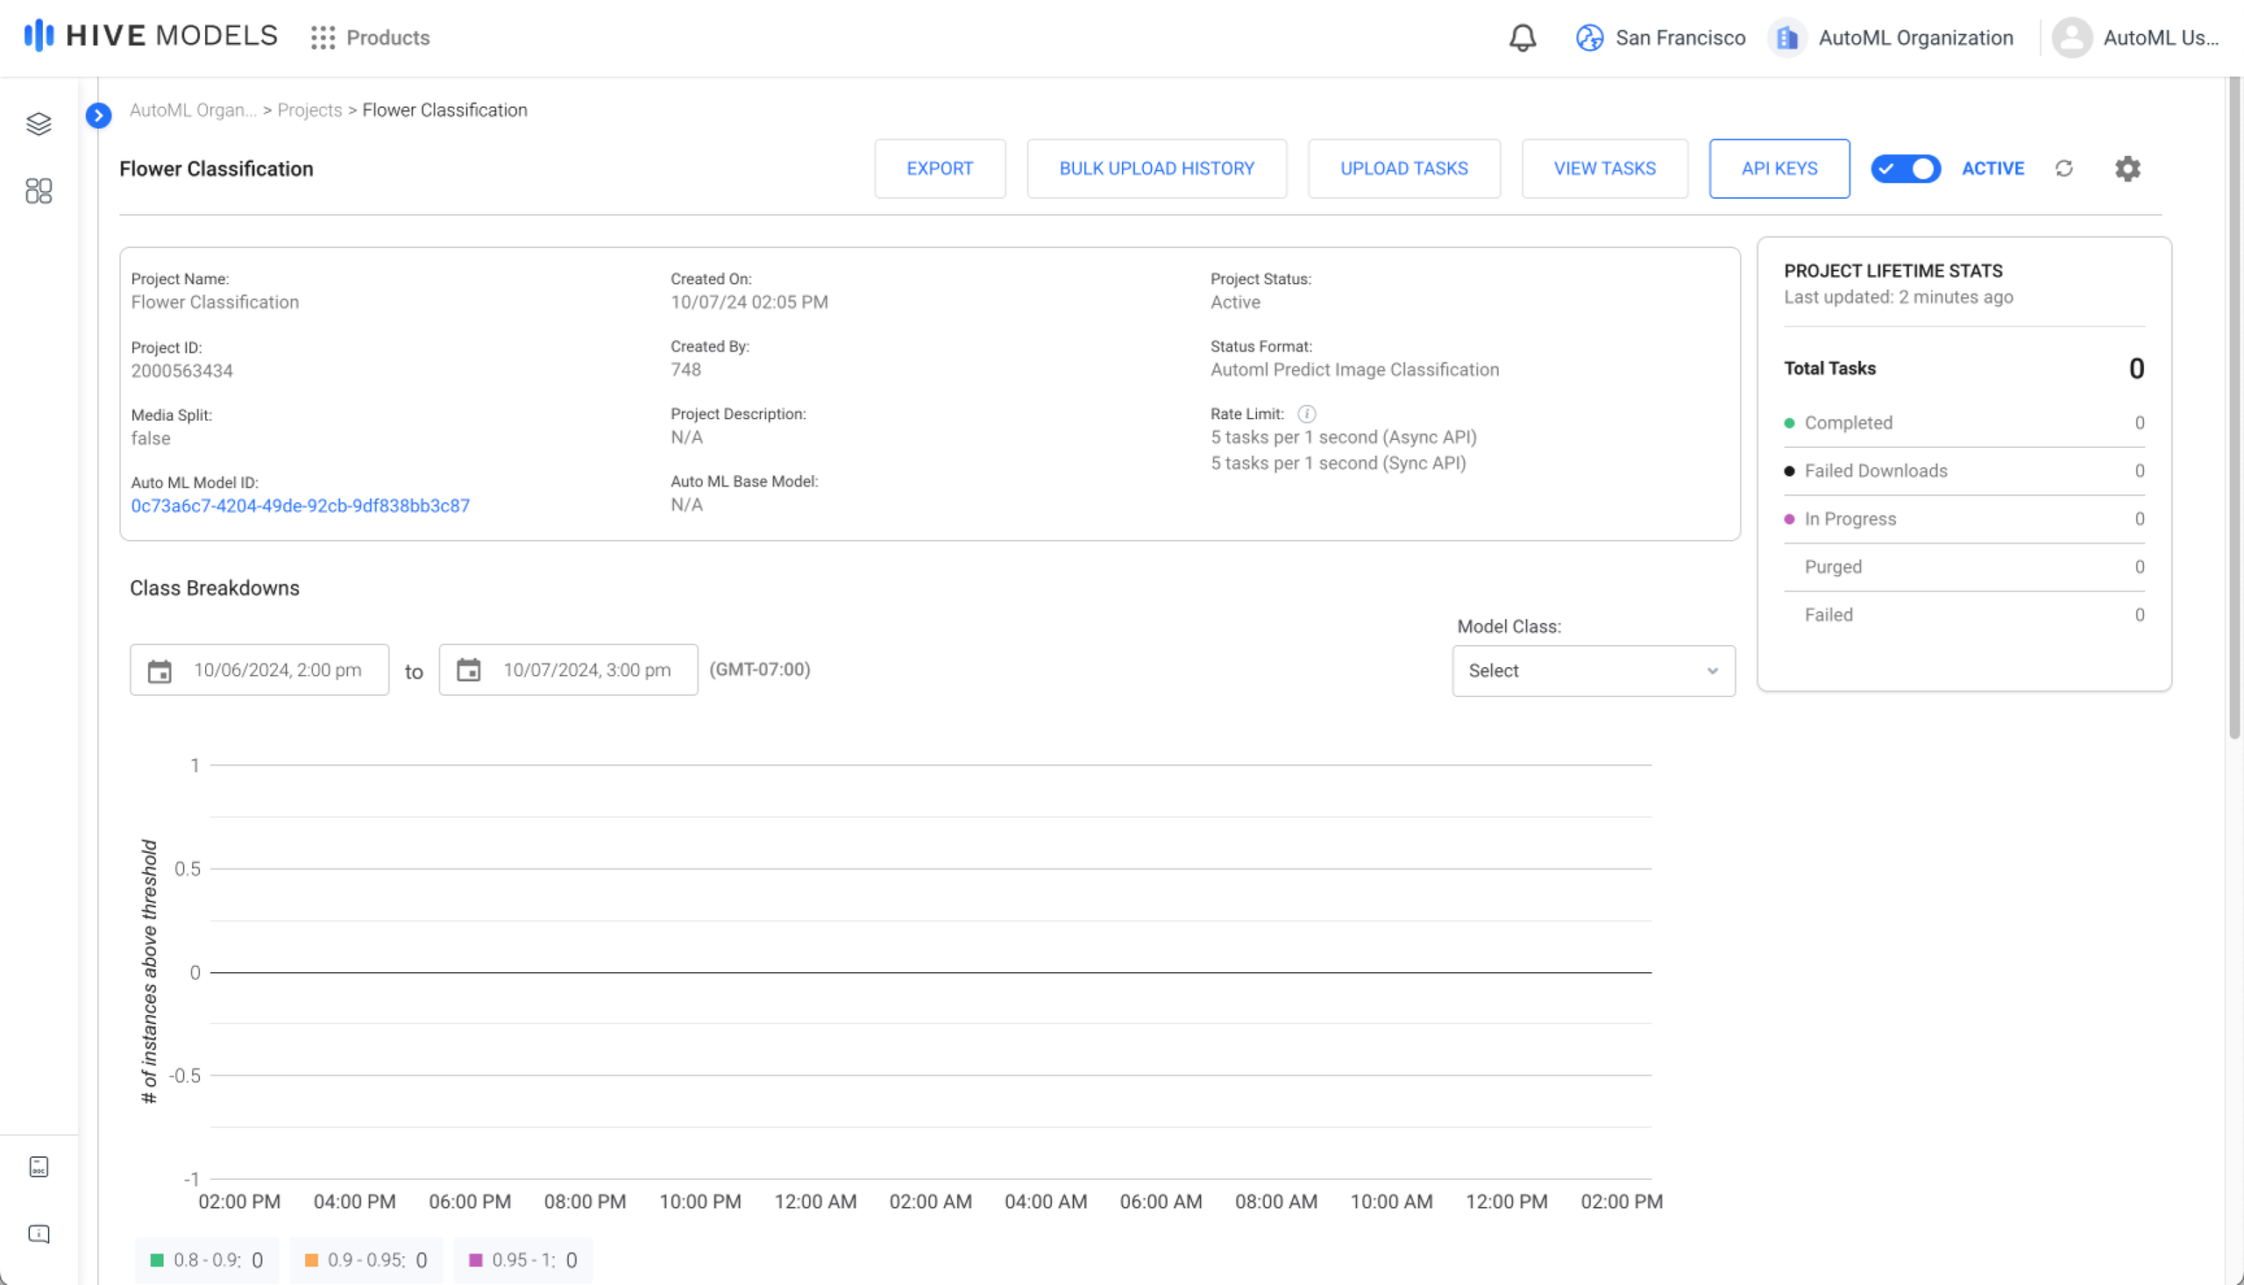Click the In Progress stats row
The height and width of the screenshot is (1285, 2244).
(1963, 519)
